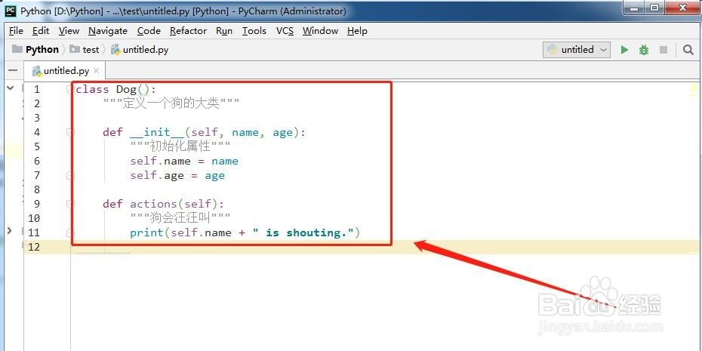Start debugging with the green bug icon

pyautogui.click(x=644, y=50)
